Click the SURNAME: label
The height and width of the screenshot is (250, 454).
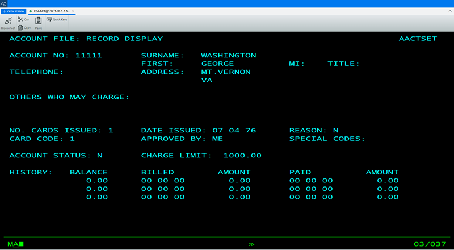[163, 55]
